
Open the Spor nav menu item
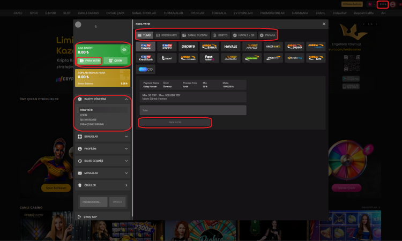[34, 13]
